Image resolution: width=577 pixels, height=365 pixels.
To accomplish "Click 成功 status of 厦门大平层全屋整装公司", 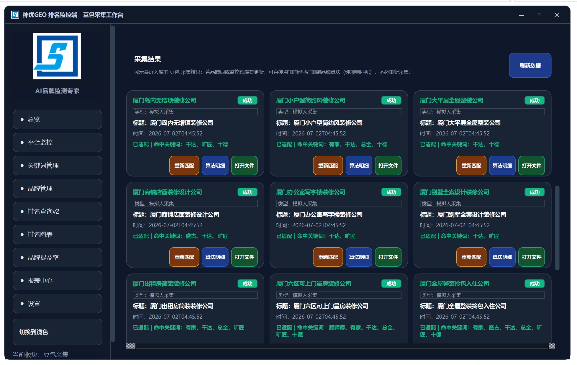I will [x=535, y=100].
